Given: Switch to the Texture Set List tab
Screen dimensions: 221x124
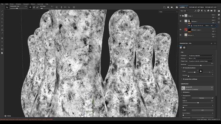Looking at the screenshot, I should point(211,7).
